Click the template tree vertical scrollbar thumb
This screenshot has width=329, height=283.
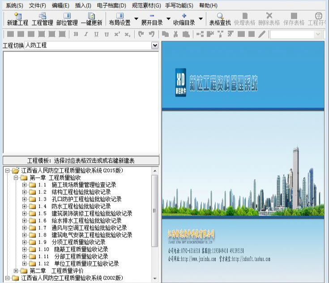pyautogui.click(x=155, y=210)
